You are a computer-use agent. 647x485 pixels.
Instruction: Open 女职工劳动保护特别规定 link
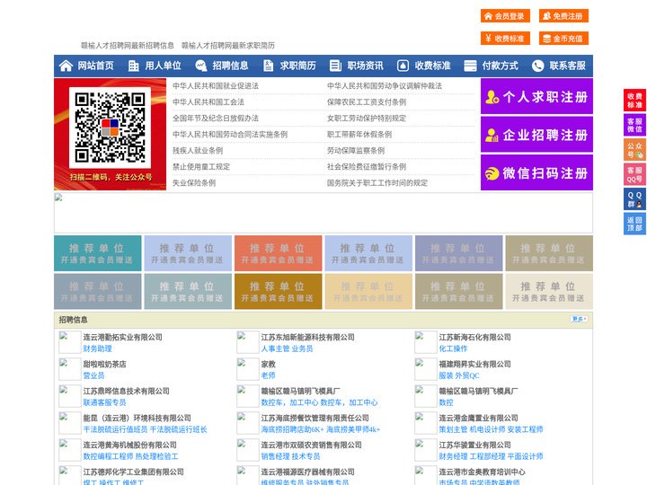(367, 119)
